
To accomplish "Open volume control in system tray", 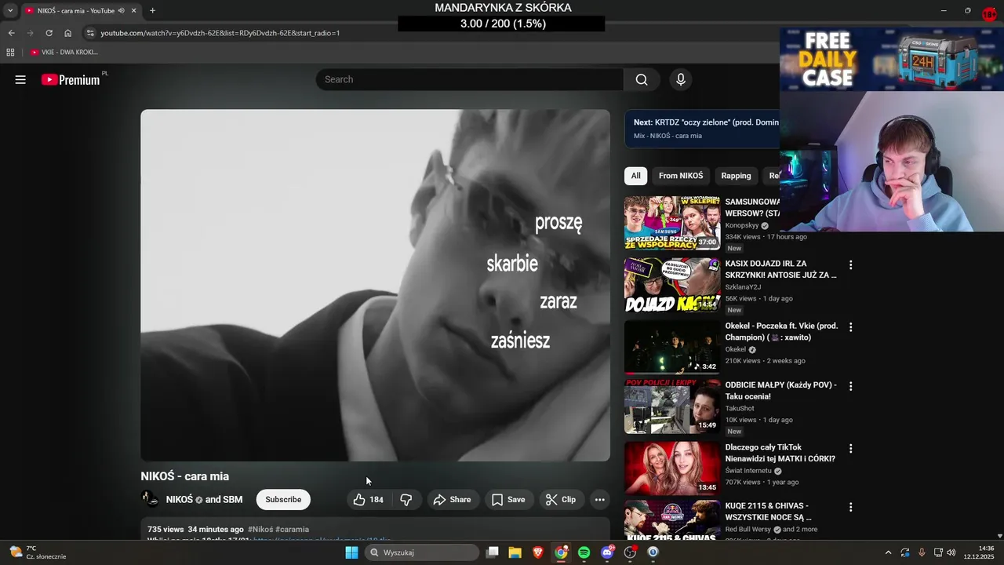I will [x=951, y=552].
